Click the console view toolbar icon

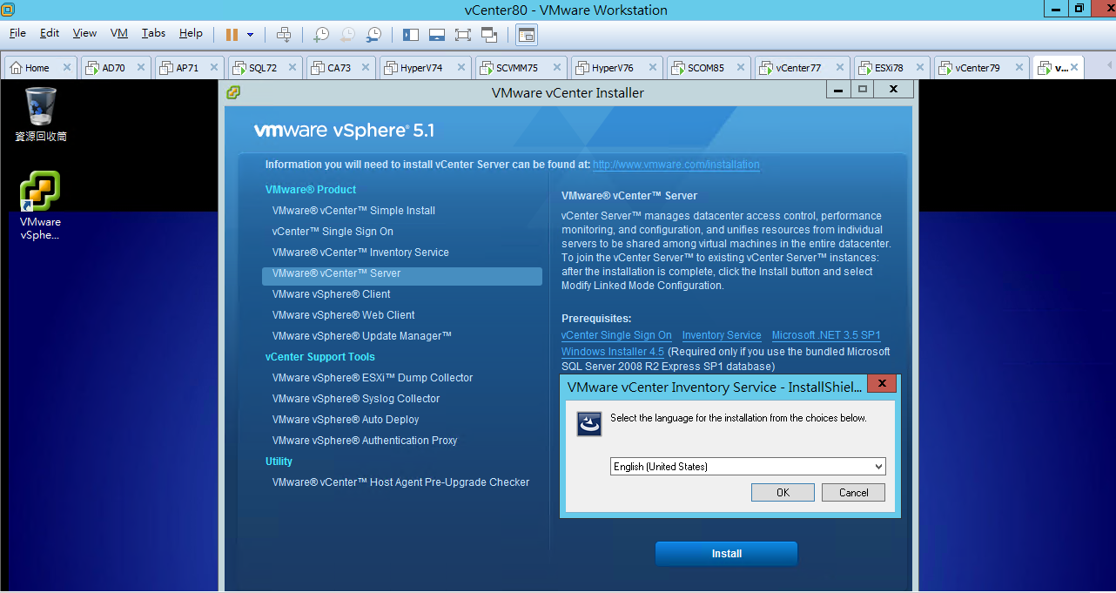tap(527, 35)
